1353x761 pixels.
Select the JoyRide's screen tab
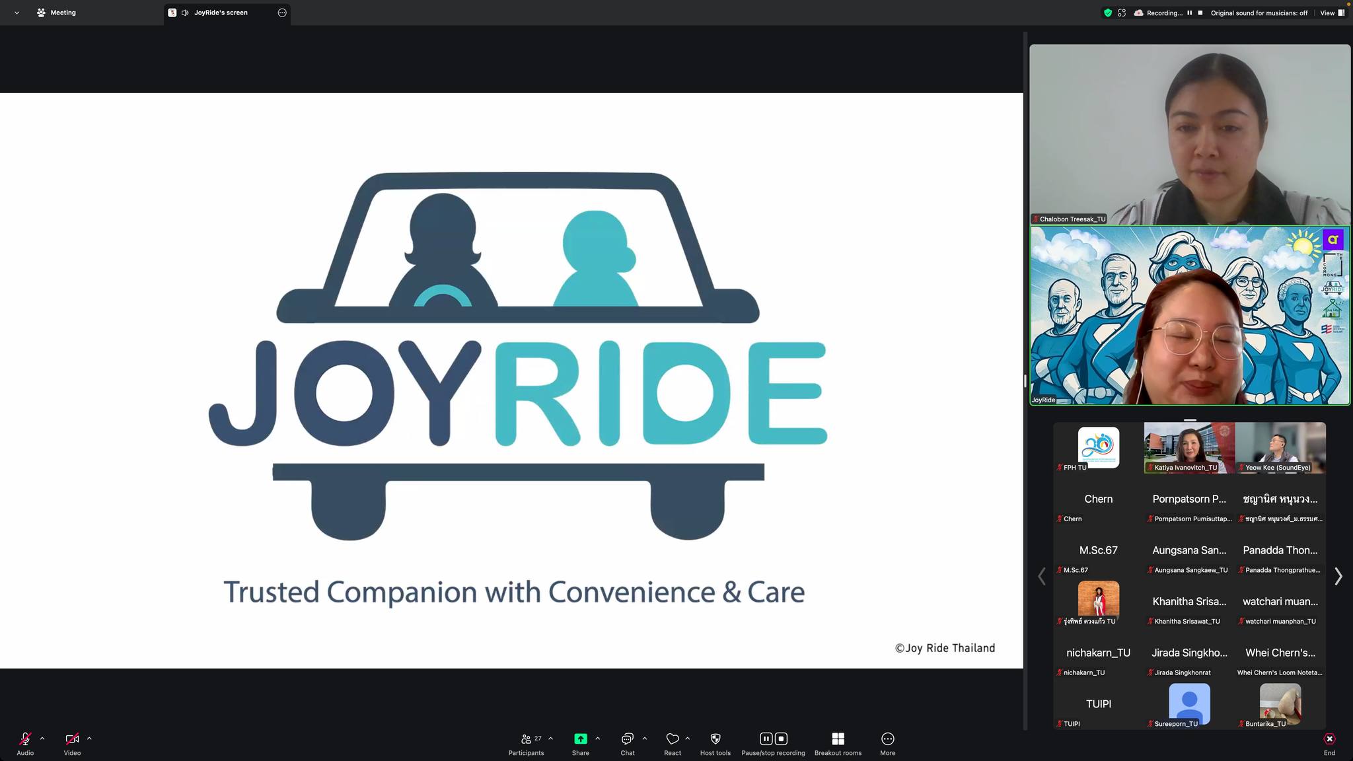click(x=221, y=13)
